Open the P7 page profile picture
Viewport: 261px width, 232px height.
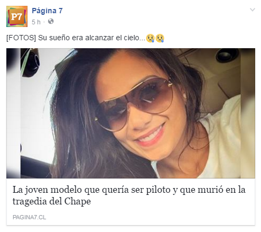17,16
